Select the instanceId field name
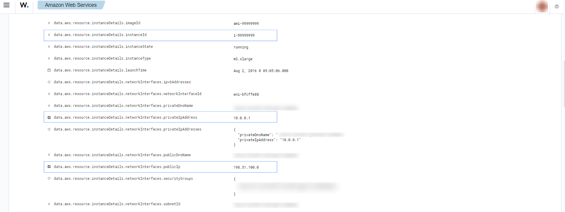565x212 pixels. pos(100,35)
